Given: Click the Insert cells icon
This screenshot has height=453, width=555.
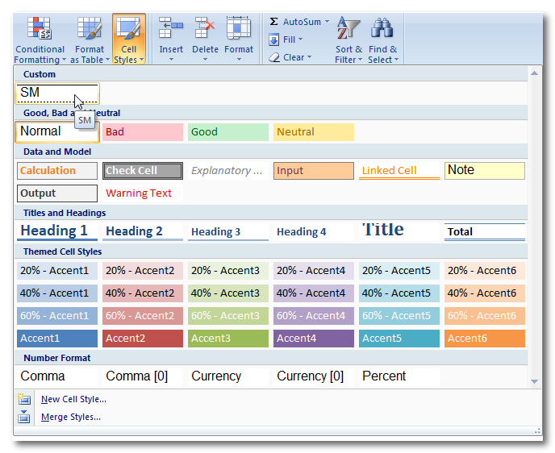Looking at the screenshot, I should 171,30.
